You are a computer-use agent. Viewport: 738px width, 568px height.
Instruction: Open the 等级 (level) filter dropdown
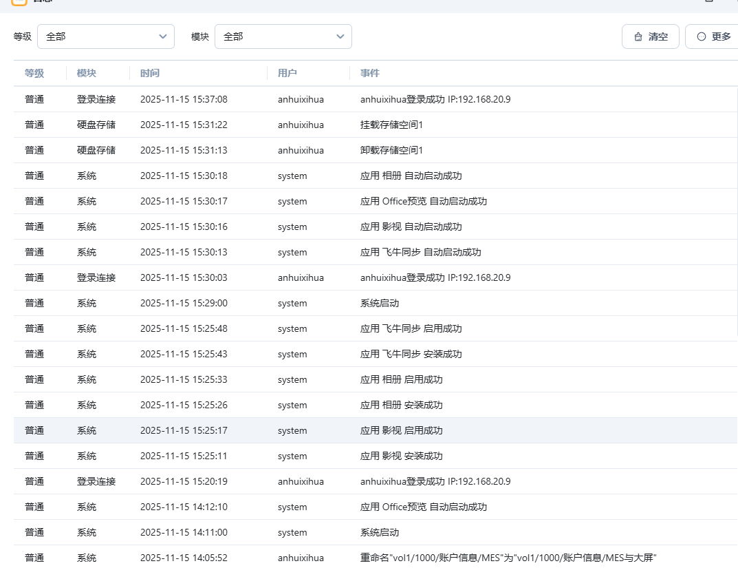pyautogui.click(x=106, y=36)
